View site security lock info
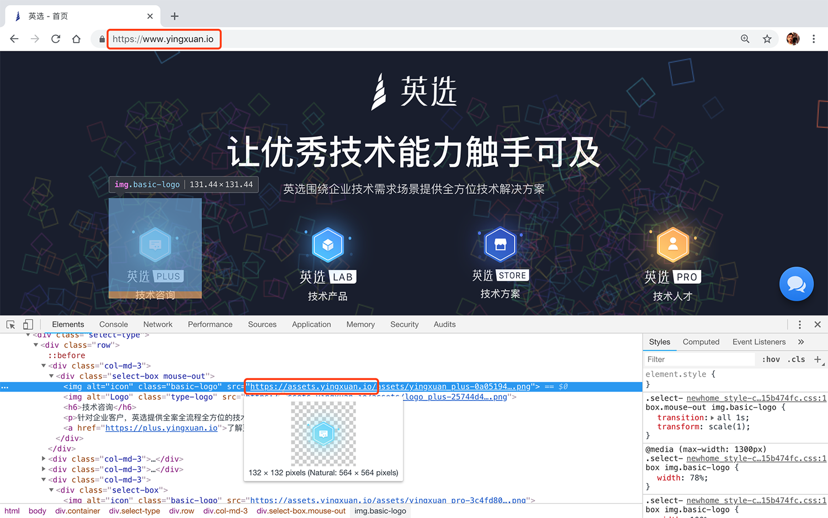The height and width of the screenshot is (518, 828). (x=102, y=39)
